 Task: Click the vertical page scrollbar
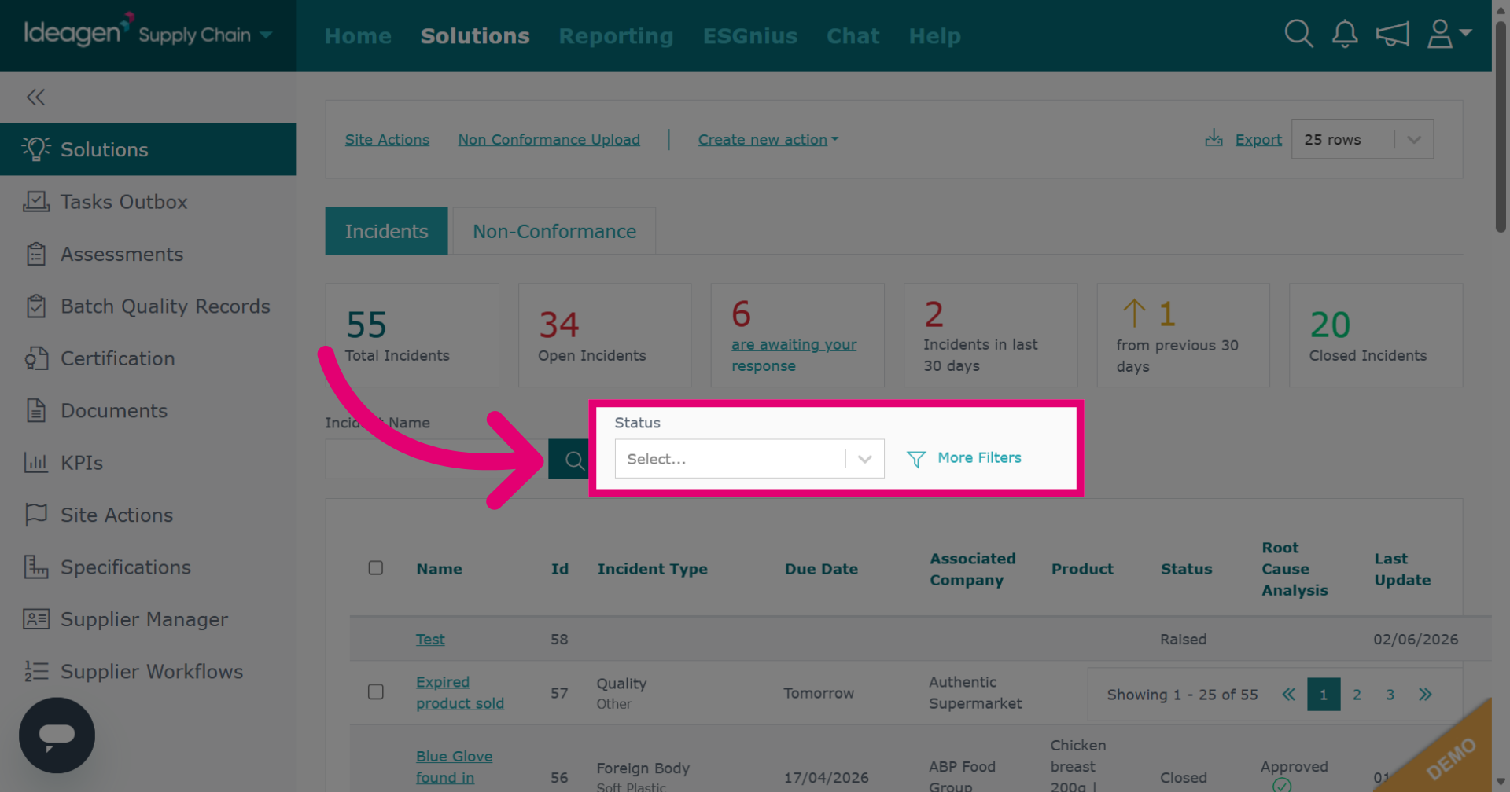click(x=1501, y=126)
